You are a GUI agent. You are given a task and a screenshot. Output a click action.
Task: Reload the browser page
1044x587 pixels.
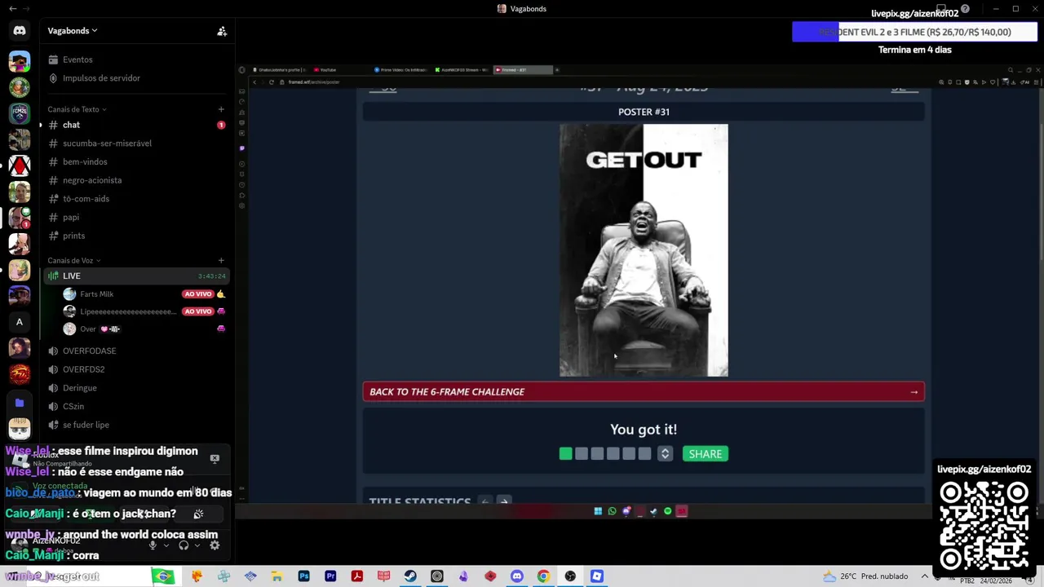coord(272,82)
